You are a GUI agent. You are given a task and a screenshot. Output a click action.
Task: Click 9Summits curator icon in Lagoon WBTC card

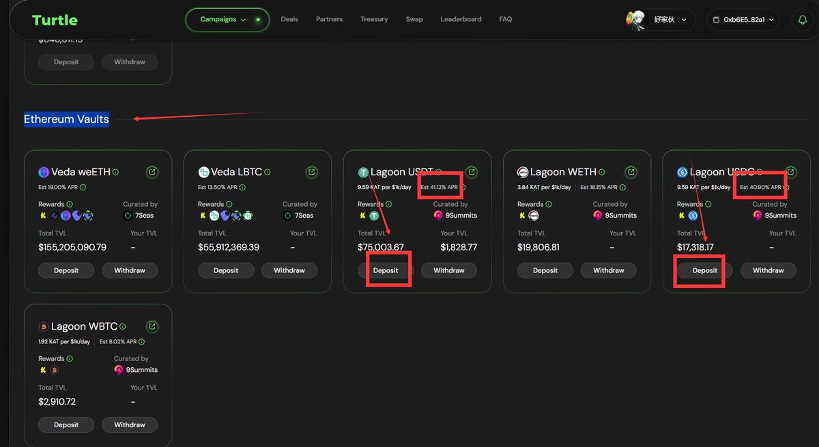pyautogui.click(x=119, y=370)
